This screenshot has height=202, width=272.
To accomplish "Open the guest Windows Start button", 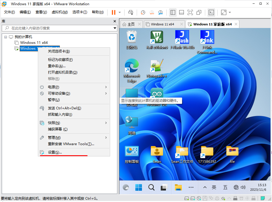I will click(x=139, y=187).
